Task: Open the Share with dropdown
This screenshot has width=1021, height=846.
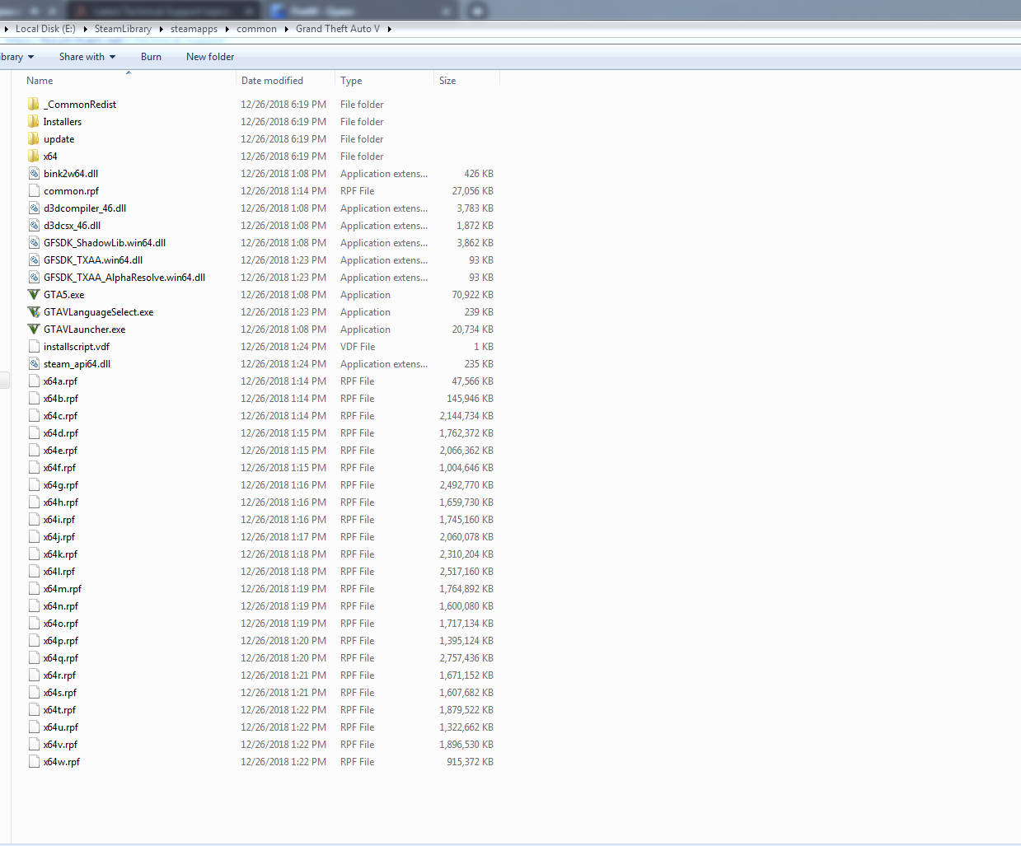Action: (x=87, y=57)
